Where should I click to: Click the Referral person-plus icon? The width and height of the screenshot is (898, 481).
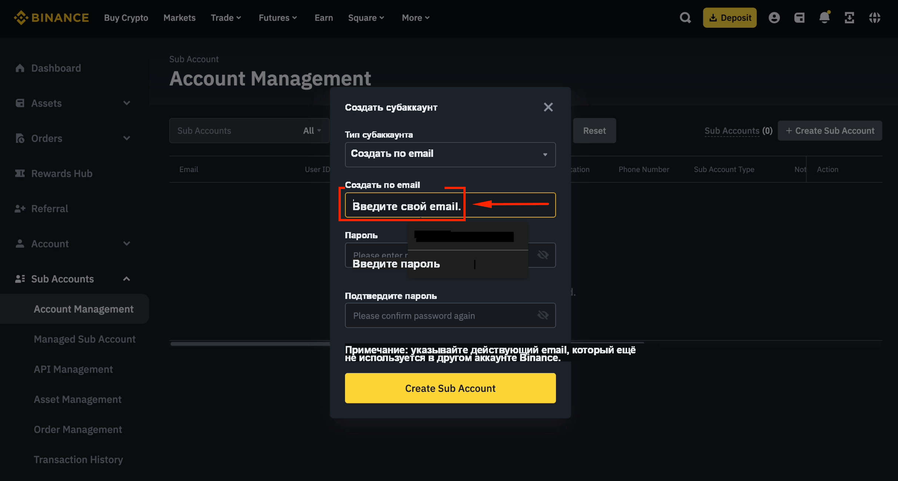(20, 209)
